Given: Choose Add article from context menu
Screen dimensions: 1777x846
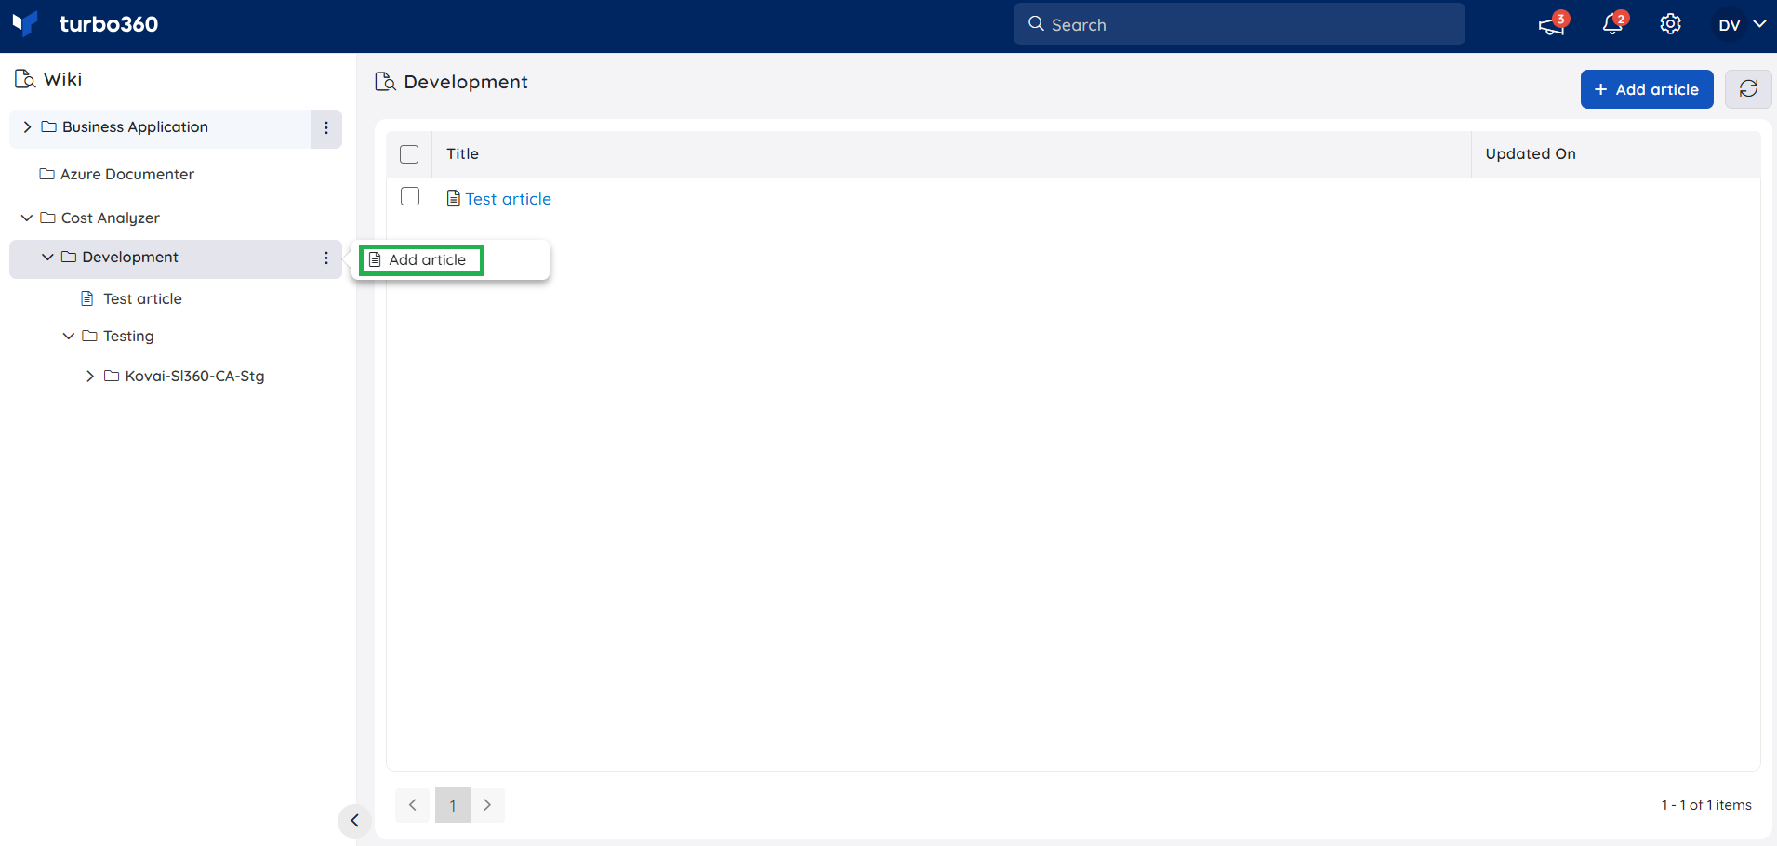Looking at the screenshot, I should [421, 260].
